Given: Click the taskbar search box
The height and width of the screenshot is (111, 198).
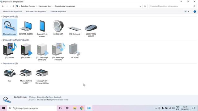Looking at the screenshot, I should [32, 108].
